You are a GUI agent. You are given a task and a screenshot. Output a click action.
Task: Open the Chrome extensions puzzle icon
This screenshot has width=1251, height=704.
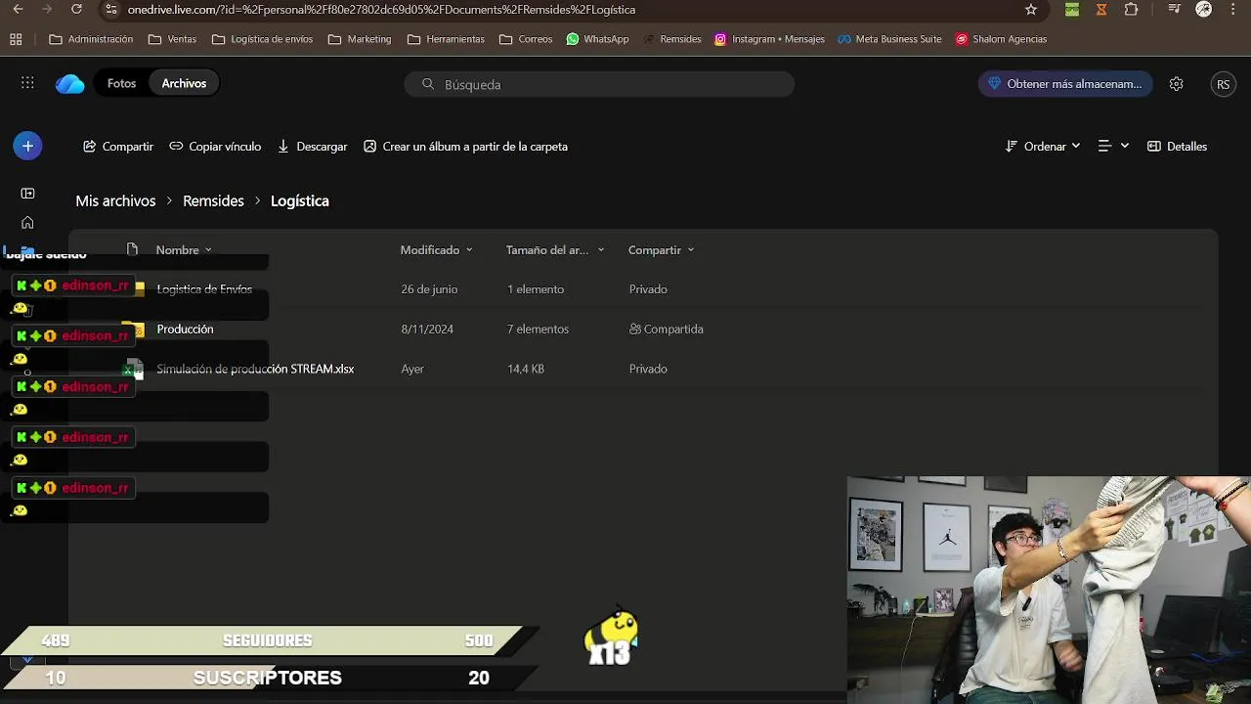[x=1131, y=10]
